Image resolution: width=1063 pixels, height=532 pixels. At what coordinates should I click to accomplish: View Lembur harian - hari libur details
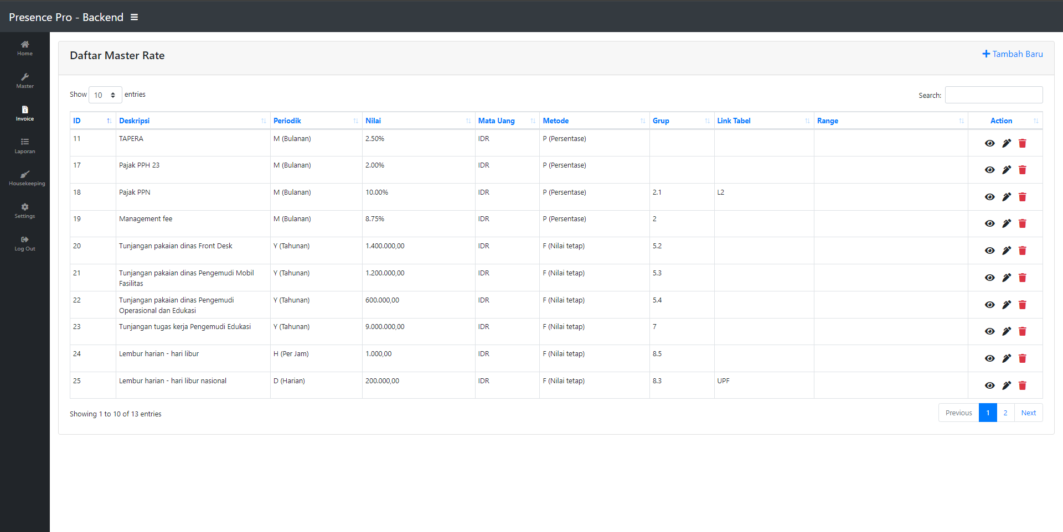pyautogui.click(x=990, y=358)
